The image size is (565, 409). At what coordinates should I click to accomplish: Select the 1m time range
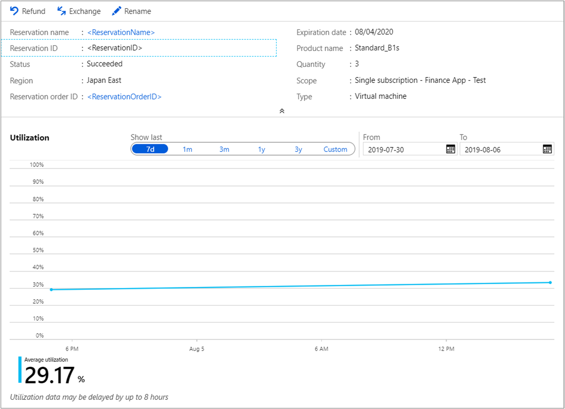[187, 149]
